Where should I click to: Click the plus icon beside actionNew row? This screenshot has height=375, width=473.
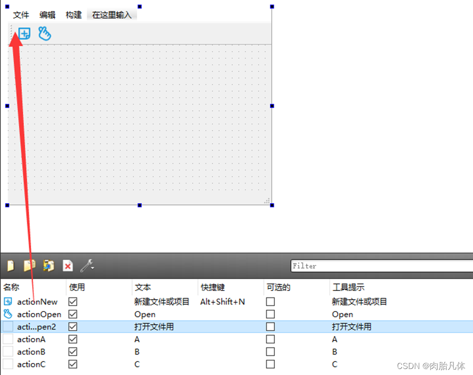click(9, 301)
